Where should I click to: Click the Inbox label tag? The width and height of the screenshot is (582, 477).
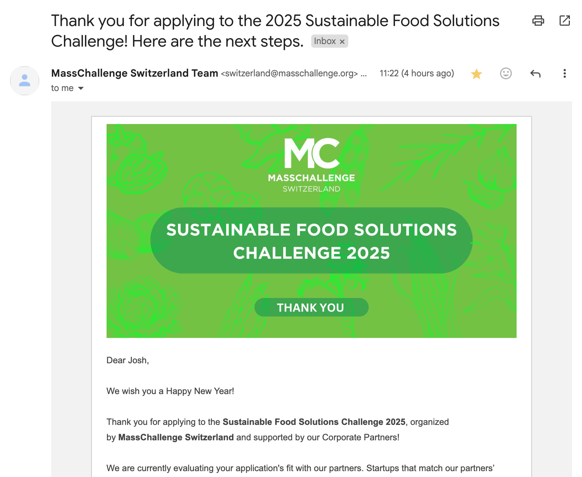(325, 41)
